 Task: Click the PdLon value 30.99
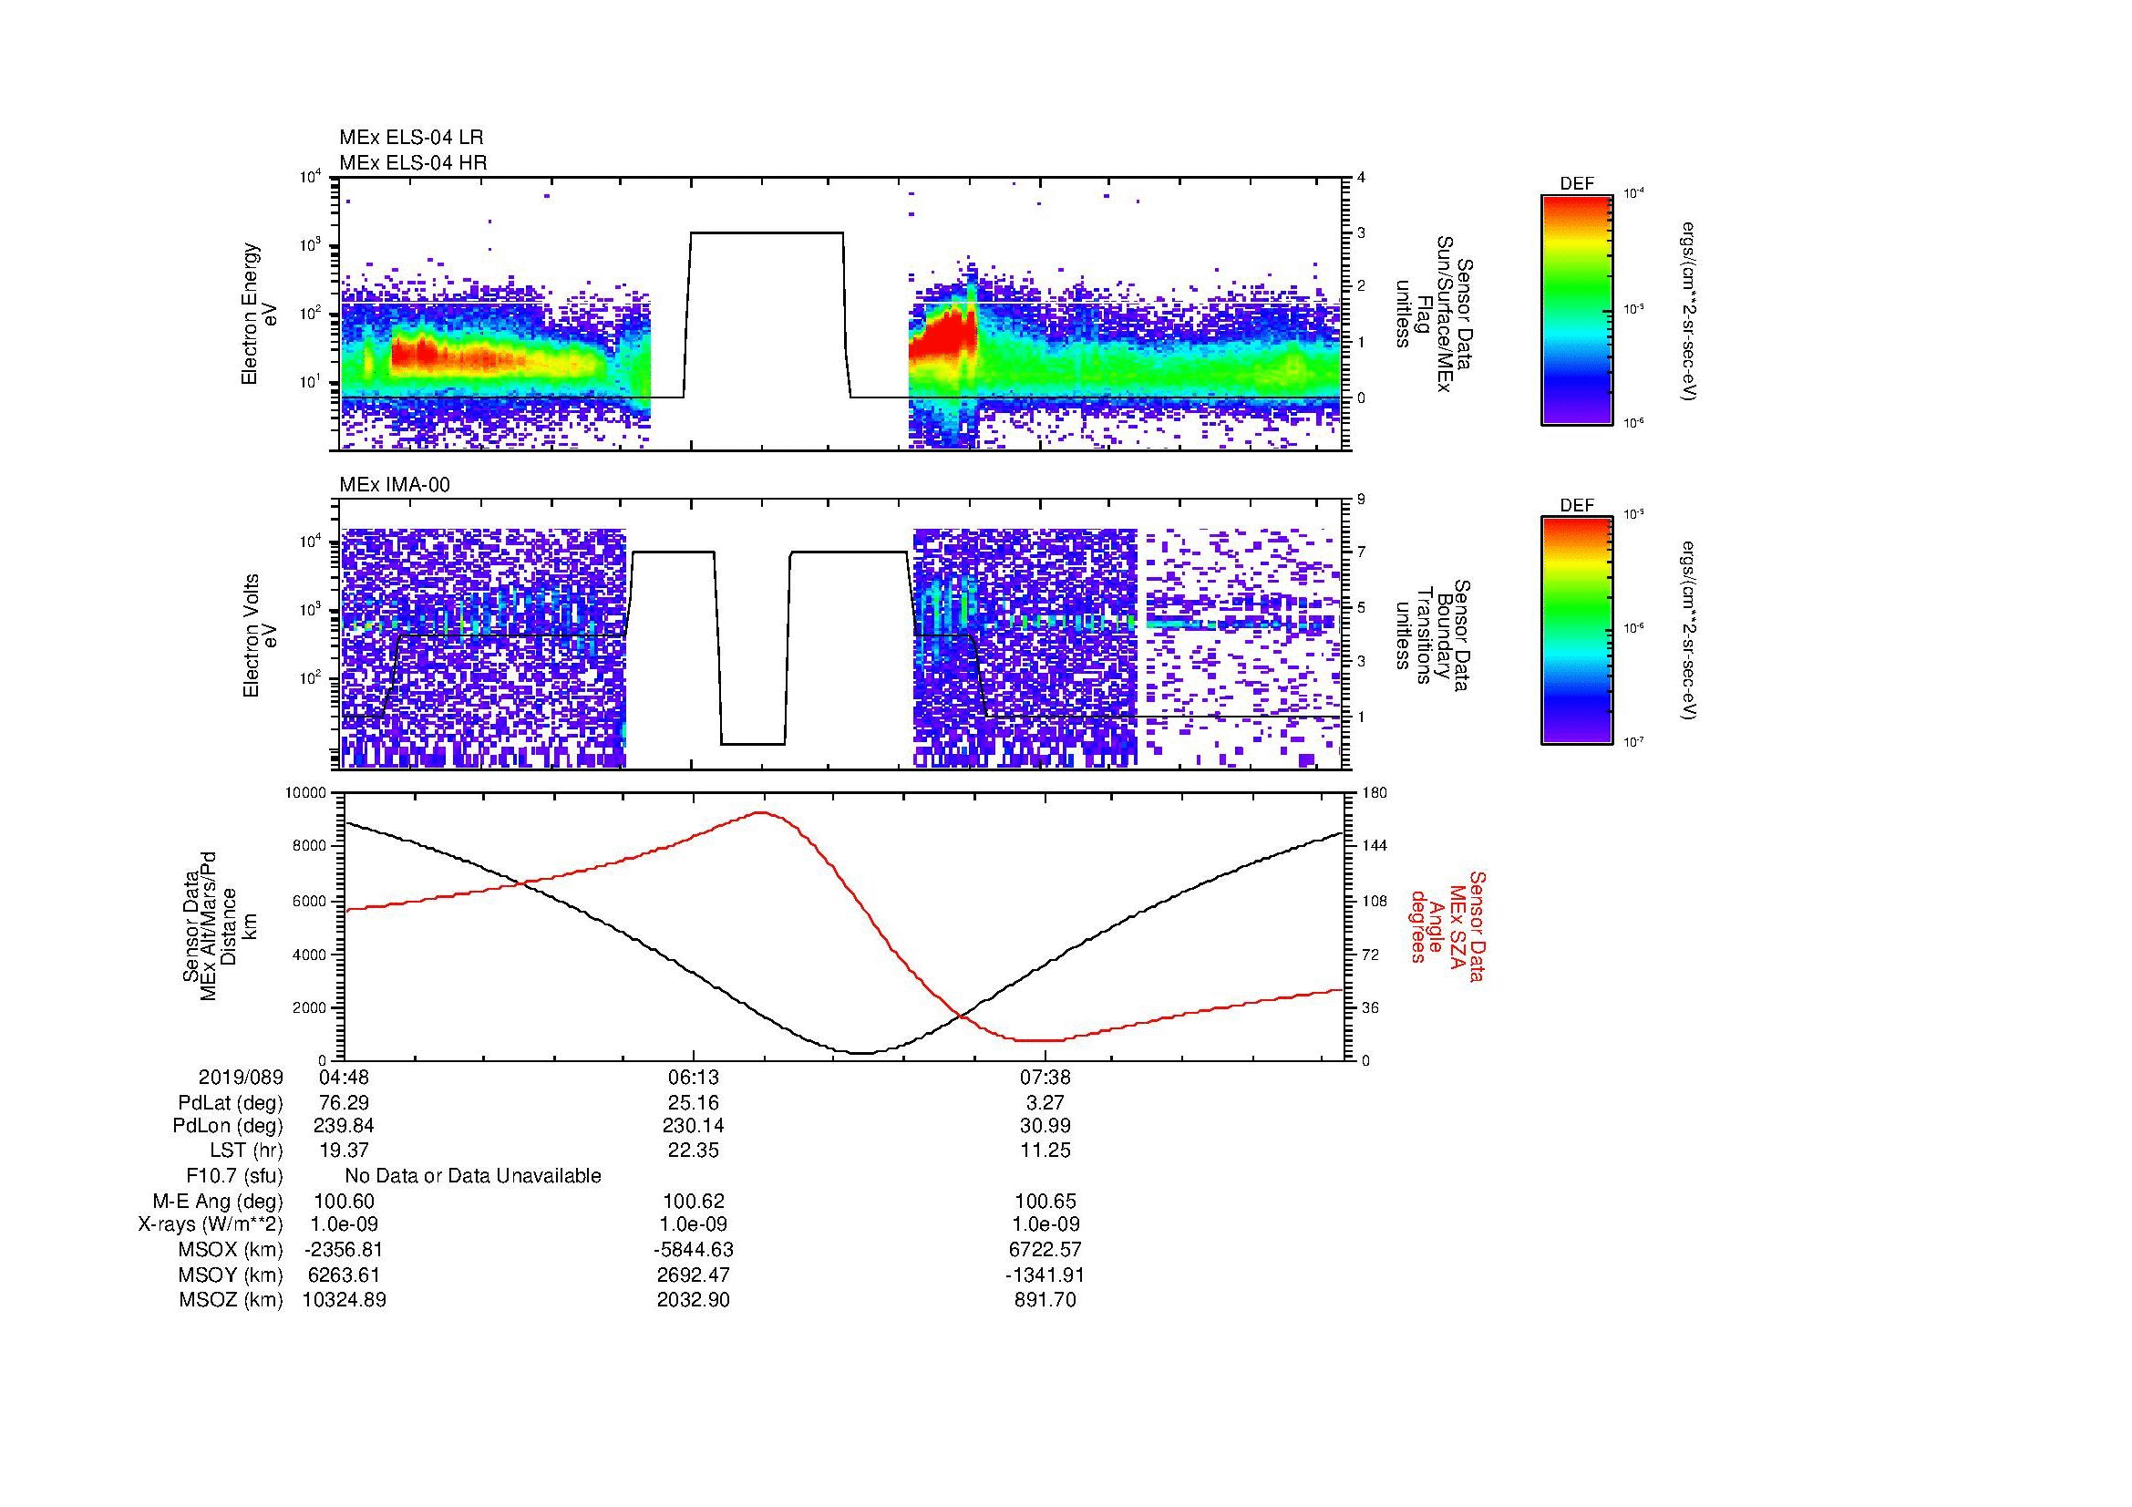click(1045, 1126)
